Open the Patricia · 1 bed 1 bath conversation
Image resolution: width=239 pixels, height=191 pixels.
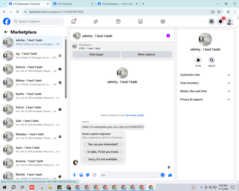pos(32,69)
